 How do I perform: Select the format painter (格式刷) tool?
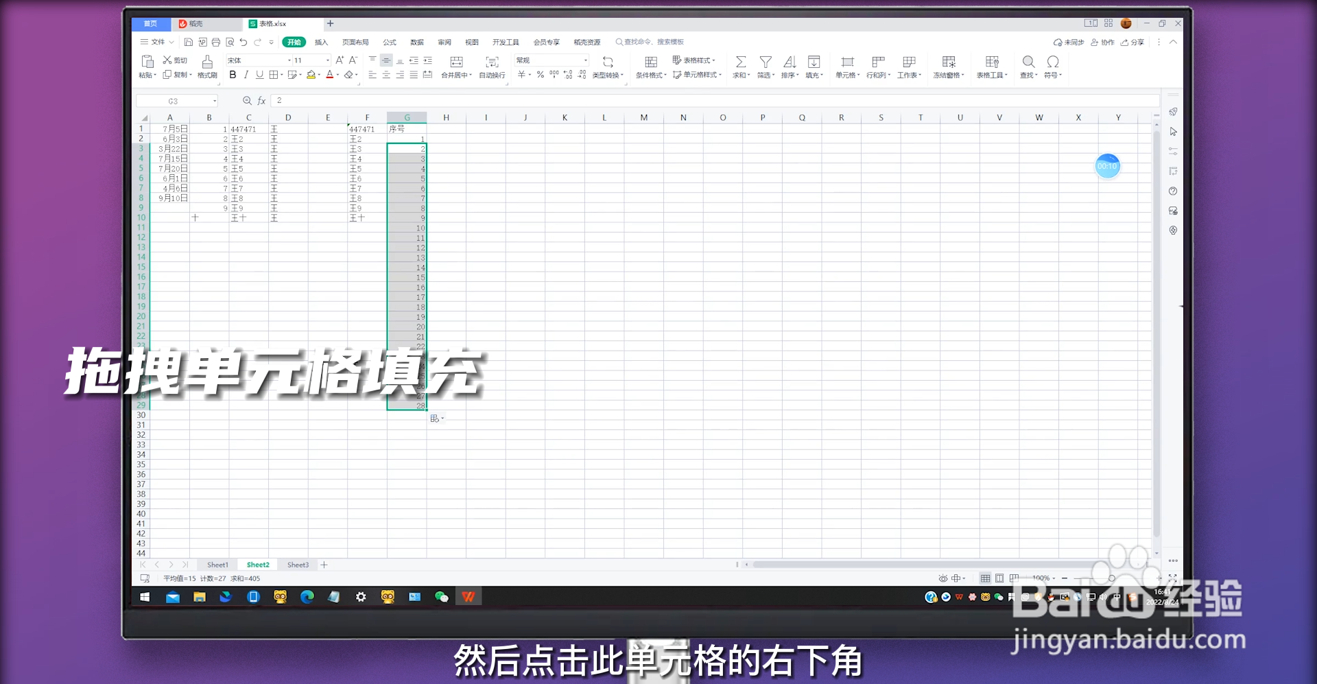click(206, 67)
